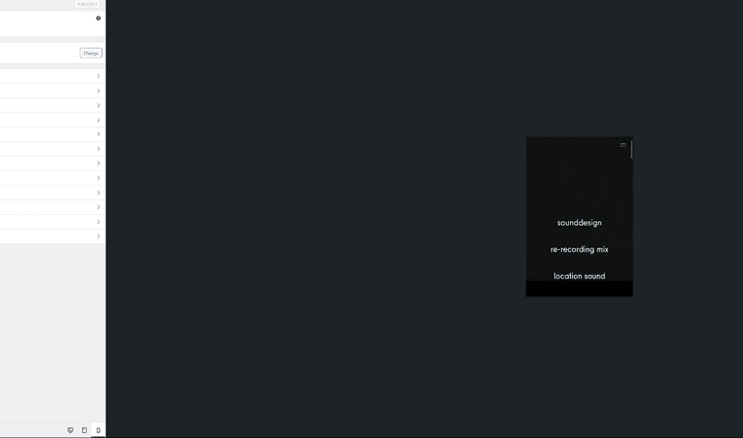Open the customizer help icon
The image size is (743, 438).
98,18
